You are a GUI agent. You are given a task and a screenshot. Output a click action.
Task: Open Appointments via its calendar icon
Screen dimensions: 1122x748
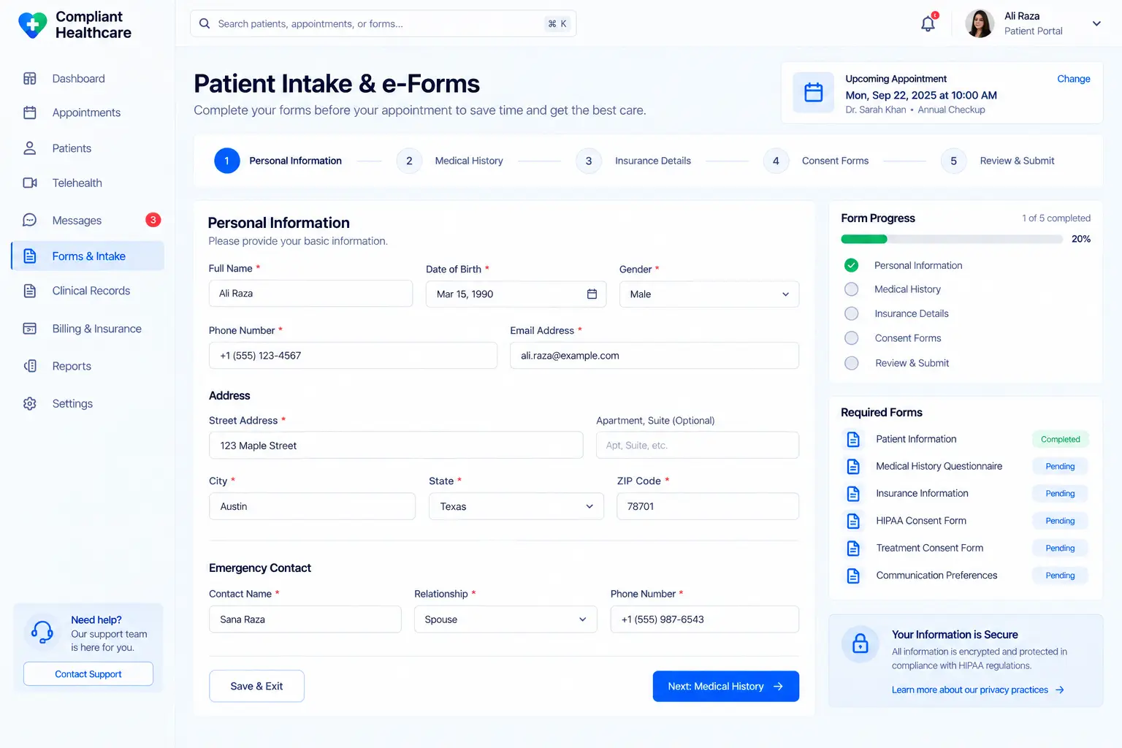(x=30, y=112)
